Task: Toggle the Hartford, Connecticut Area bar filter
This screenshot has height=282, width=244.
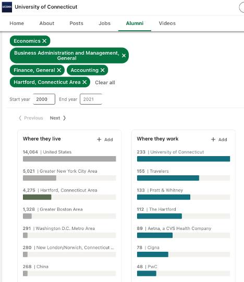Action: 69,197
